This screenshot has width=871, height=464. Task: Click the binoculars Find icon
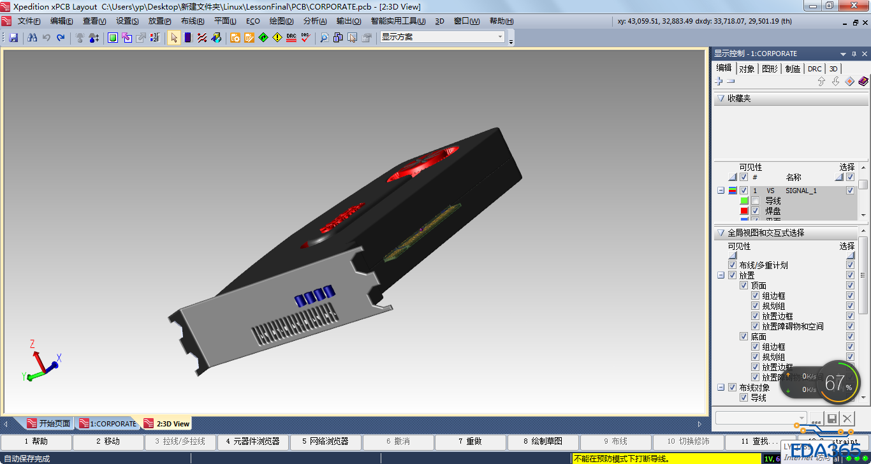click(x=32, y=38)
